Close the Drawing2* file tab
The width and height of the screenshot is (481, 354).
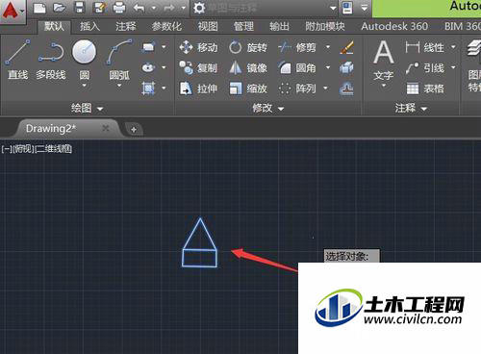click(x=106, y=128)
